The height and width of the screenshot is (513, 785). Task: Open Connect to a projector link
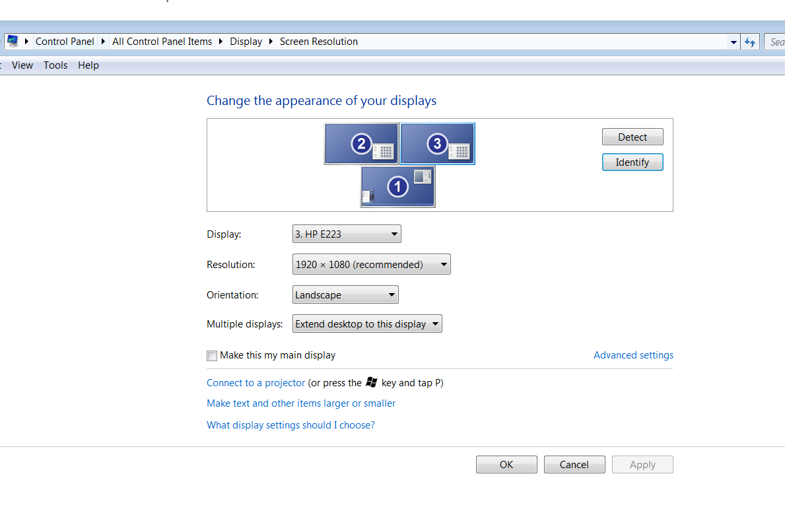(256, 383)
